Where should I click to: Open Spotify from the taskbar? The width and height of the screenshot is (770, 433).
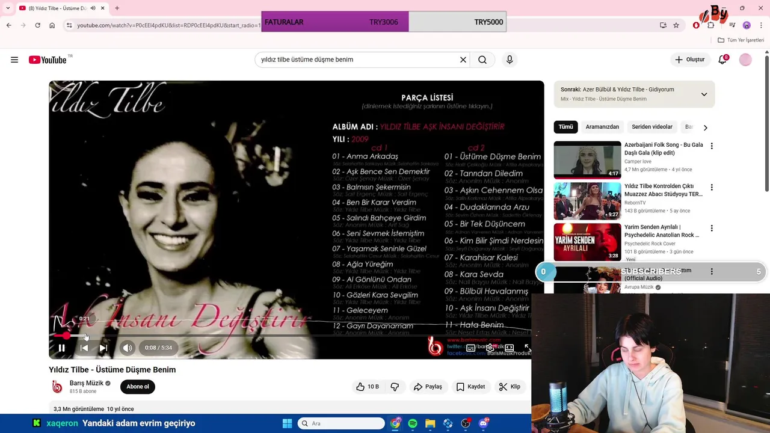[x=413, y=423]
